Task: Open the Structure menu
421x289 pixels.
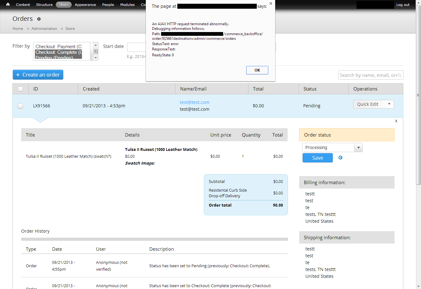Action: click(44, 5)
